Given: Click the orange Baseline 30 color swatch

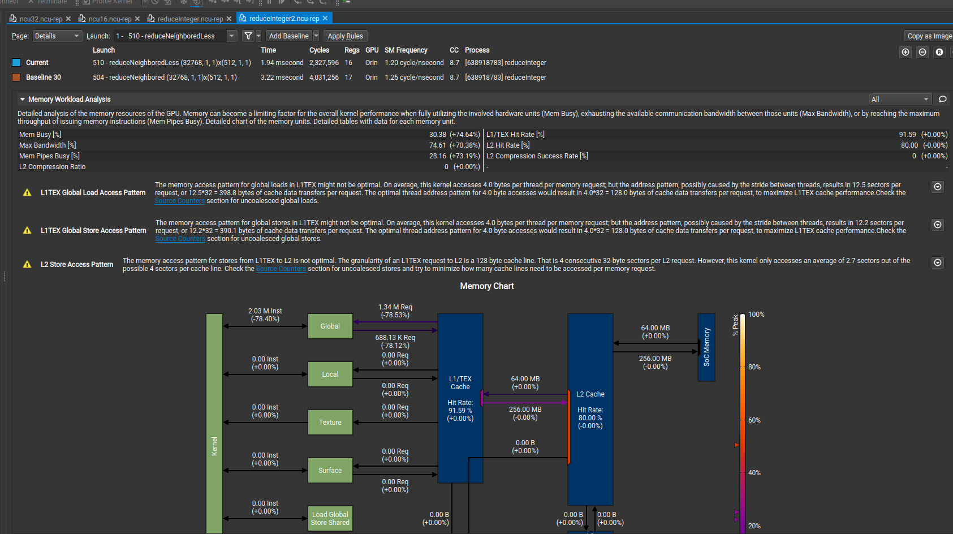Looking at the screenshot, I should (16, 77).
